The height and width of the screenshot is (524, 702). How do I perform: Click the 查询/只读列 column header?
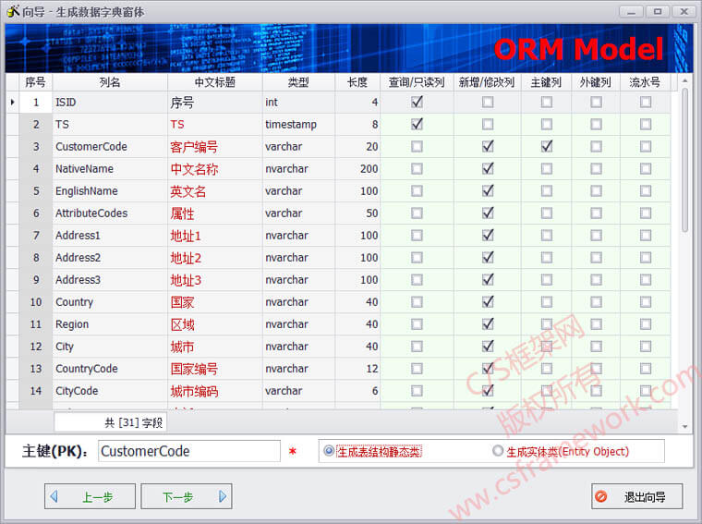[417, 82]
